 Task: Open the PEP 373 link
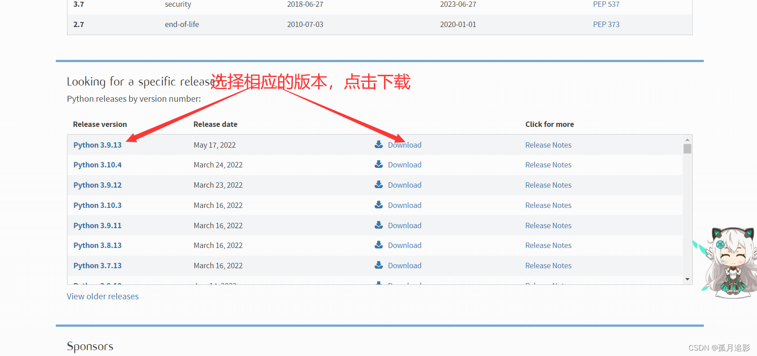coord(606,24)
